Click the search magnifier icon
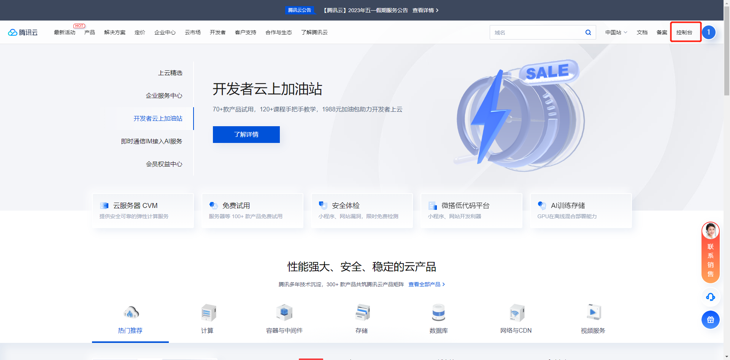Screen dimensions: 730x360 [x=588, y=32]
